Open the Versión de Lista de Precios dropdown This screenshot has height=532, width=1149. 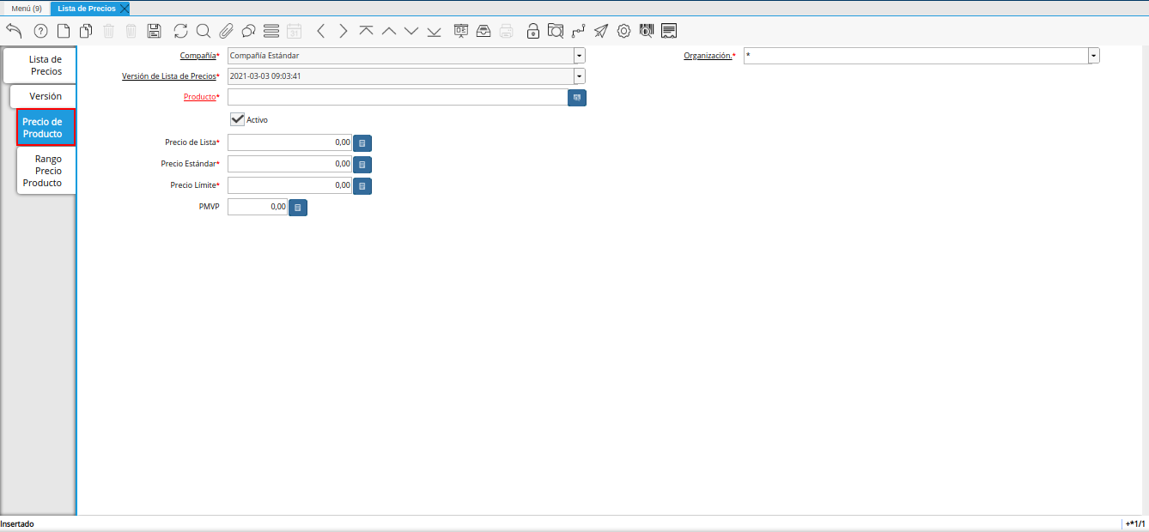580,76
